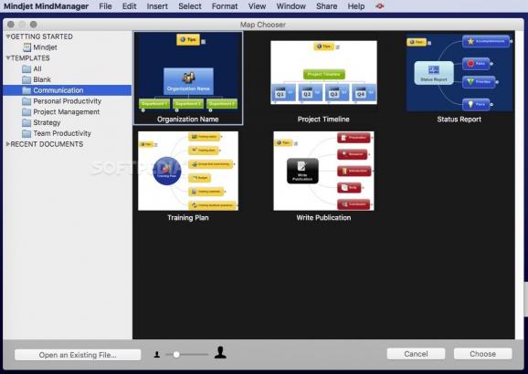Click Open an Existing File button

tap(78, 355)
